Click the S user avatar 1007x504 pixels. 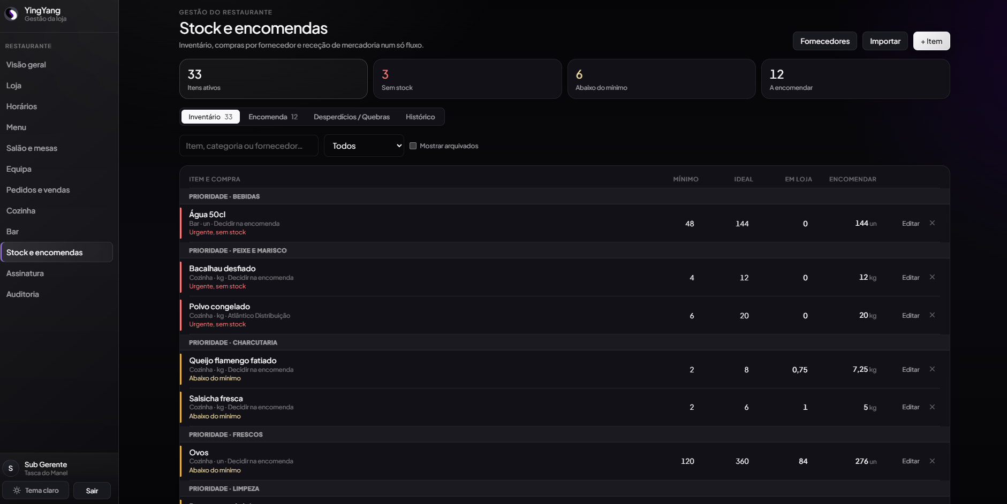point(11,468)
